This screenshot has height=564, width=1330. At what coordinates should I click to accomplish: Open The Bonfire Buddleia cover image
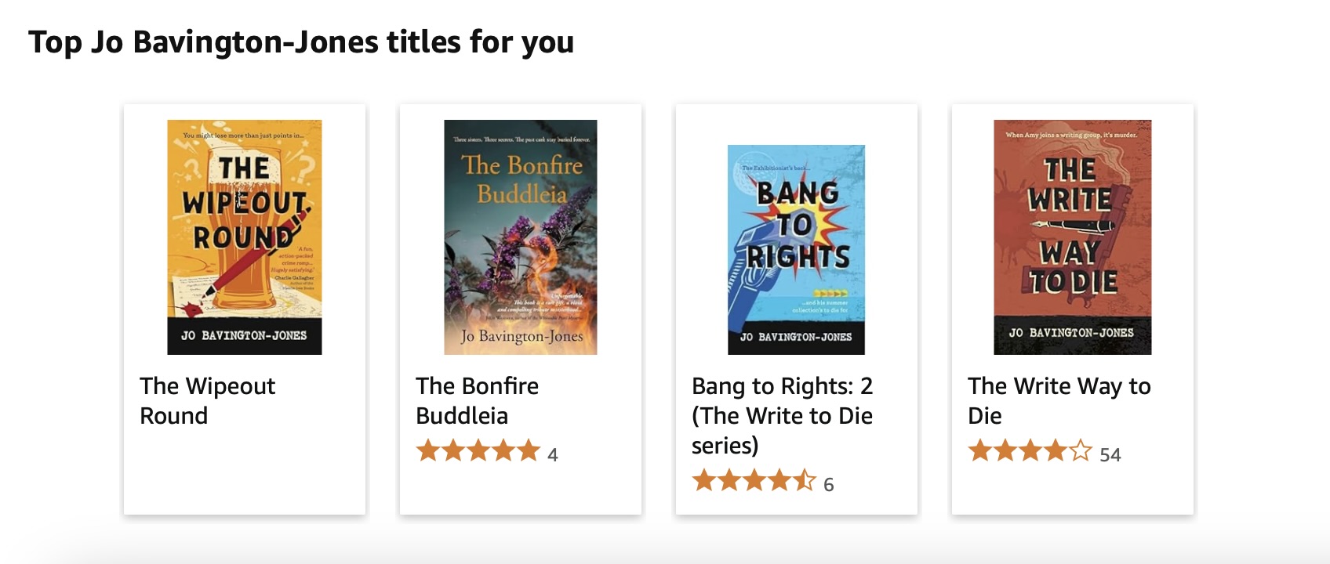point(521,237)
